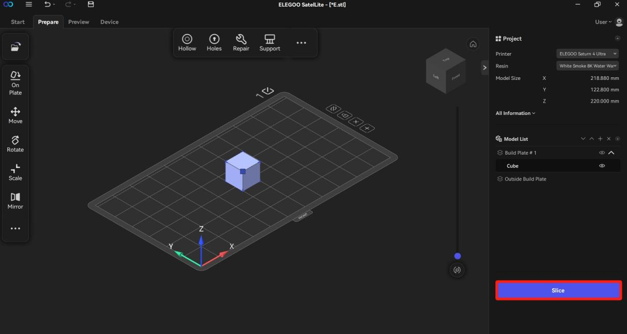Place model On Plate
Viewport: 627px width, 334px height.
click(15, 83)
